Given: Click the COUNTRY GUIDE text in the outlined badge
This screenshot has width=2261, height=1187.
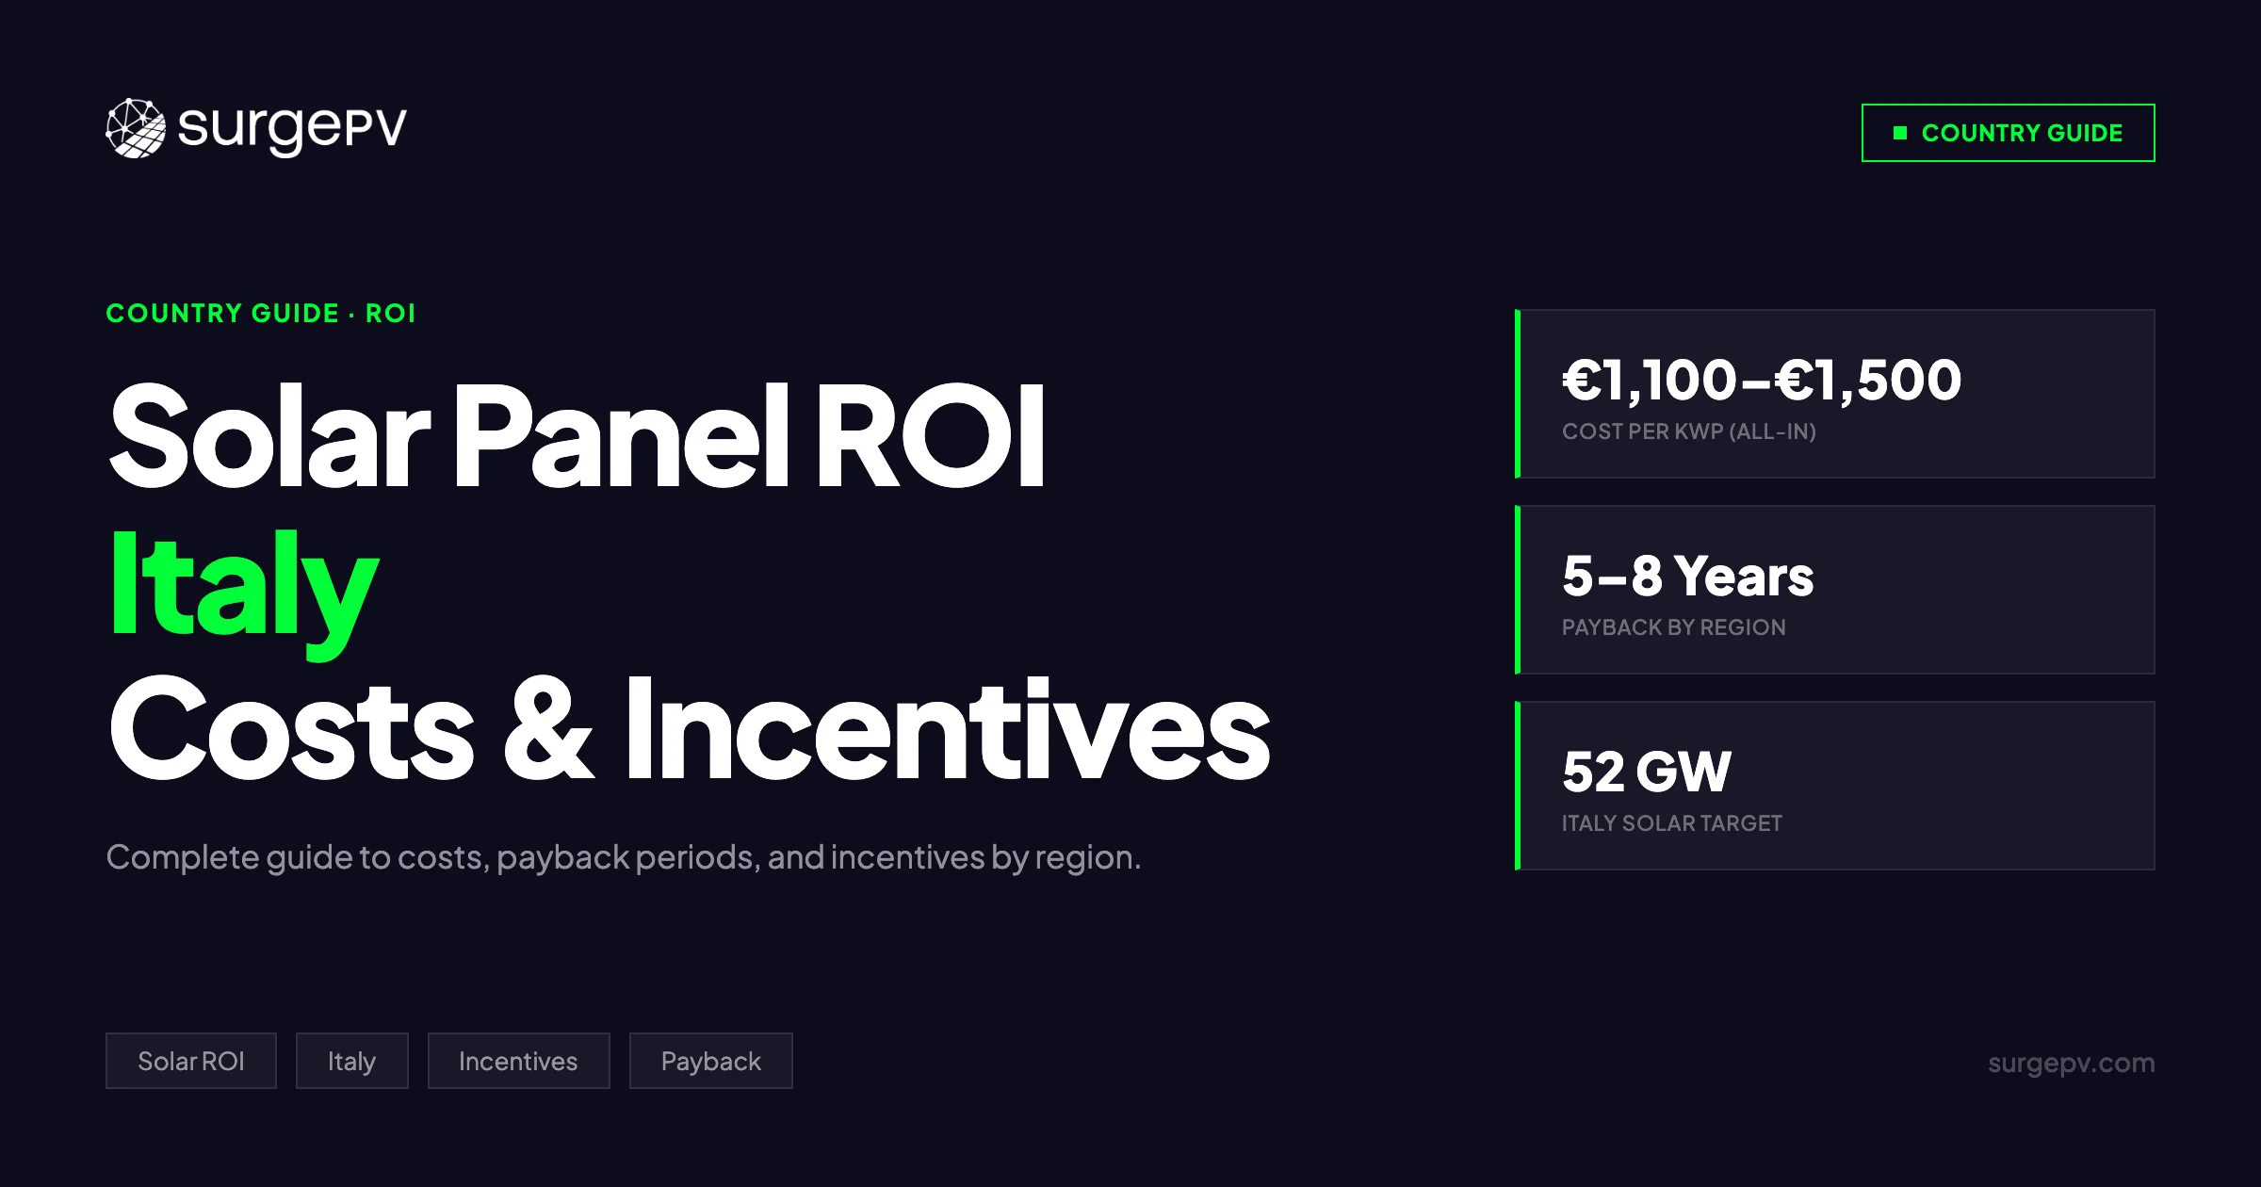Looking at the screenshot, I should (x=2022, y=133).
